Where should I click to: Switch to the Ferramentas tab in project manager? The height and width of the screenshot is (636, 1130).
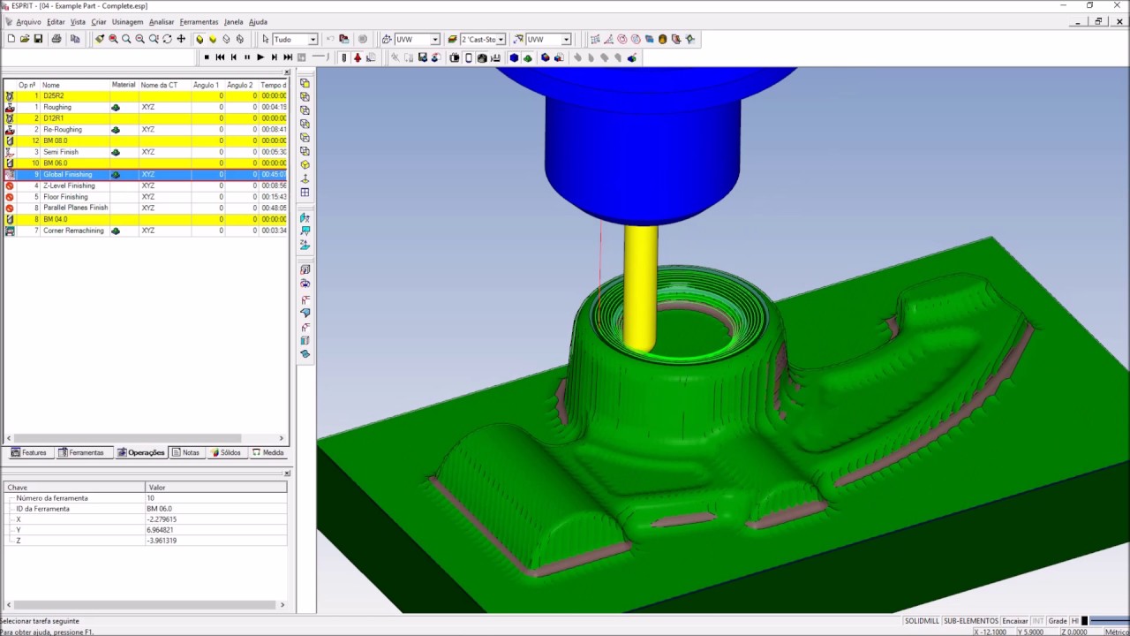click(81, 452)
